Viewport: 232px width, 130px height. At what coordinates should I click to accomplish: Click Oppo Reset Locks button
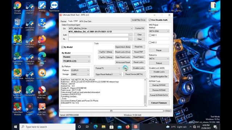(123, 57)
